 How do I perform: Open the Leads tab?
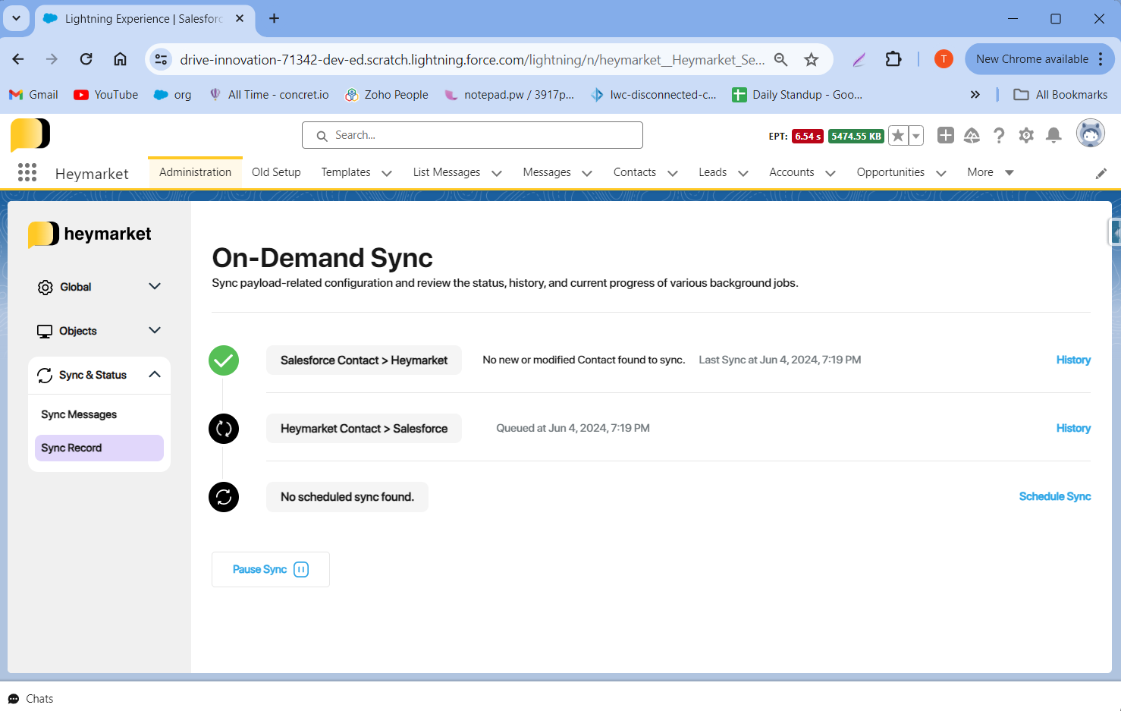point(713,172)
